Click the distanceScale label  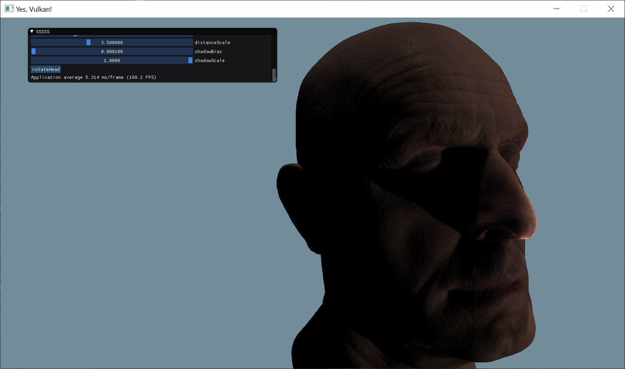(x=212, y=43)
